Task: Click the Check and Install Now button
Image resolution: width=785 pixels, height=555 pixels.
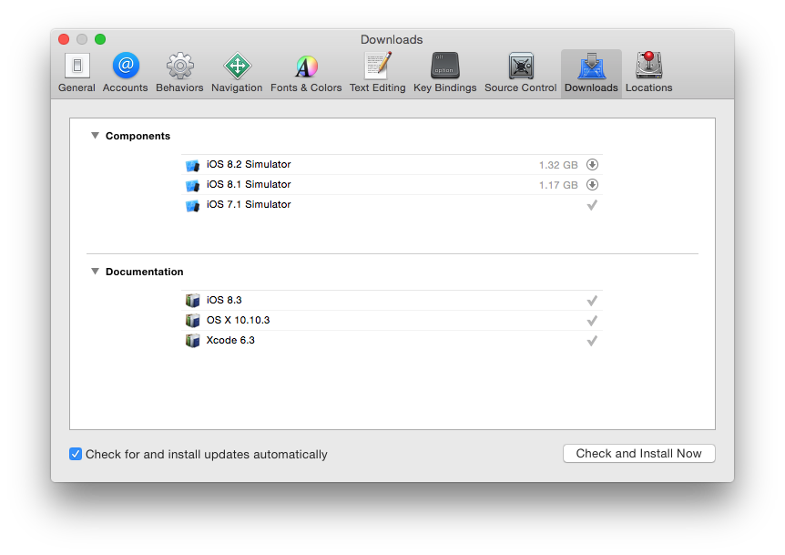Action: (x=638, y=453)
